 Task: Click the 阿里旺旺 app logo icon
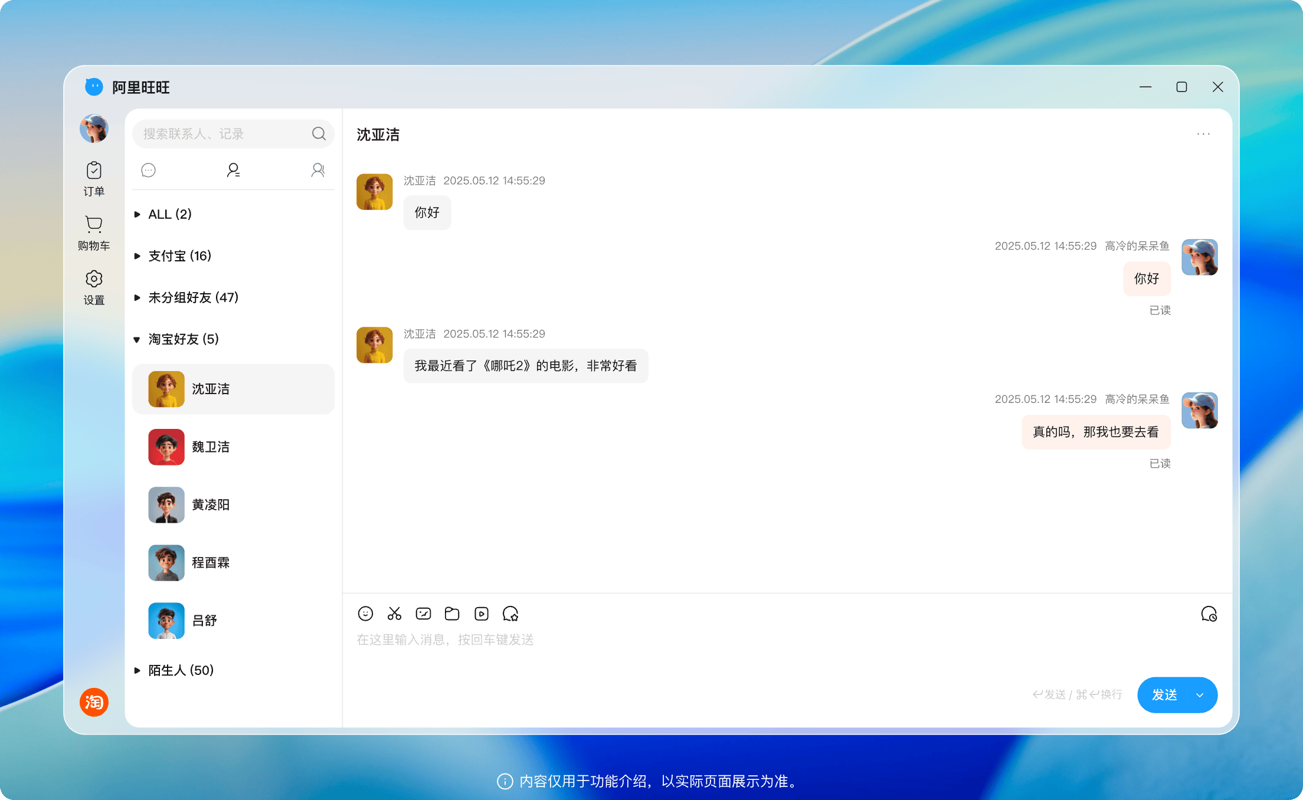pos(94,87)
